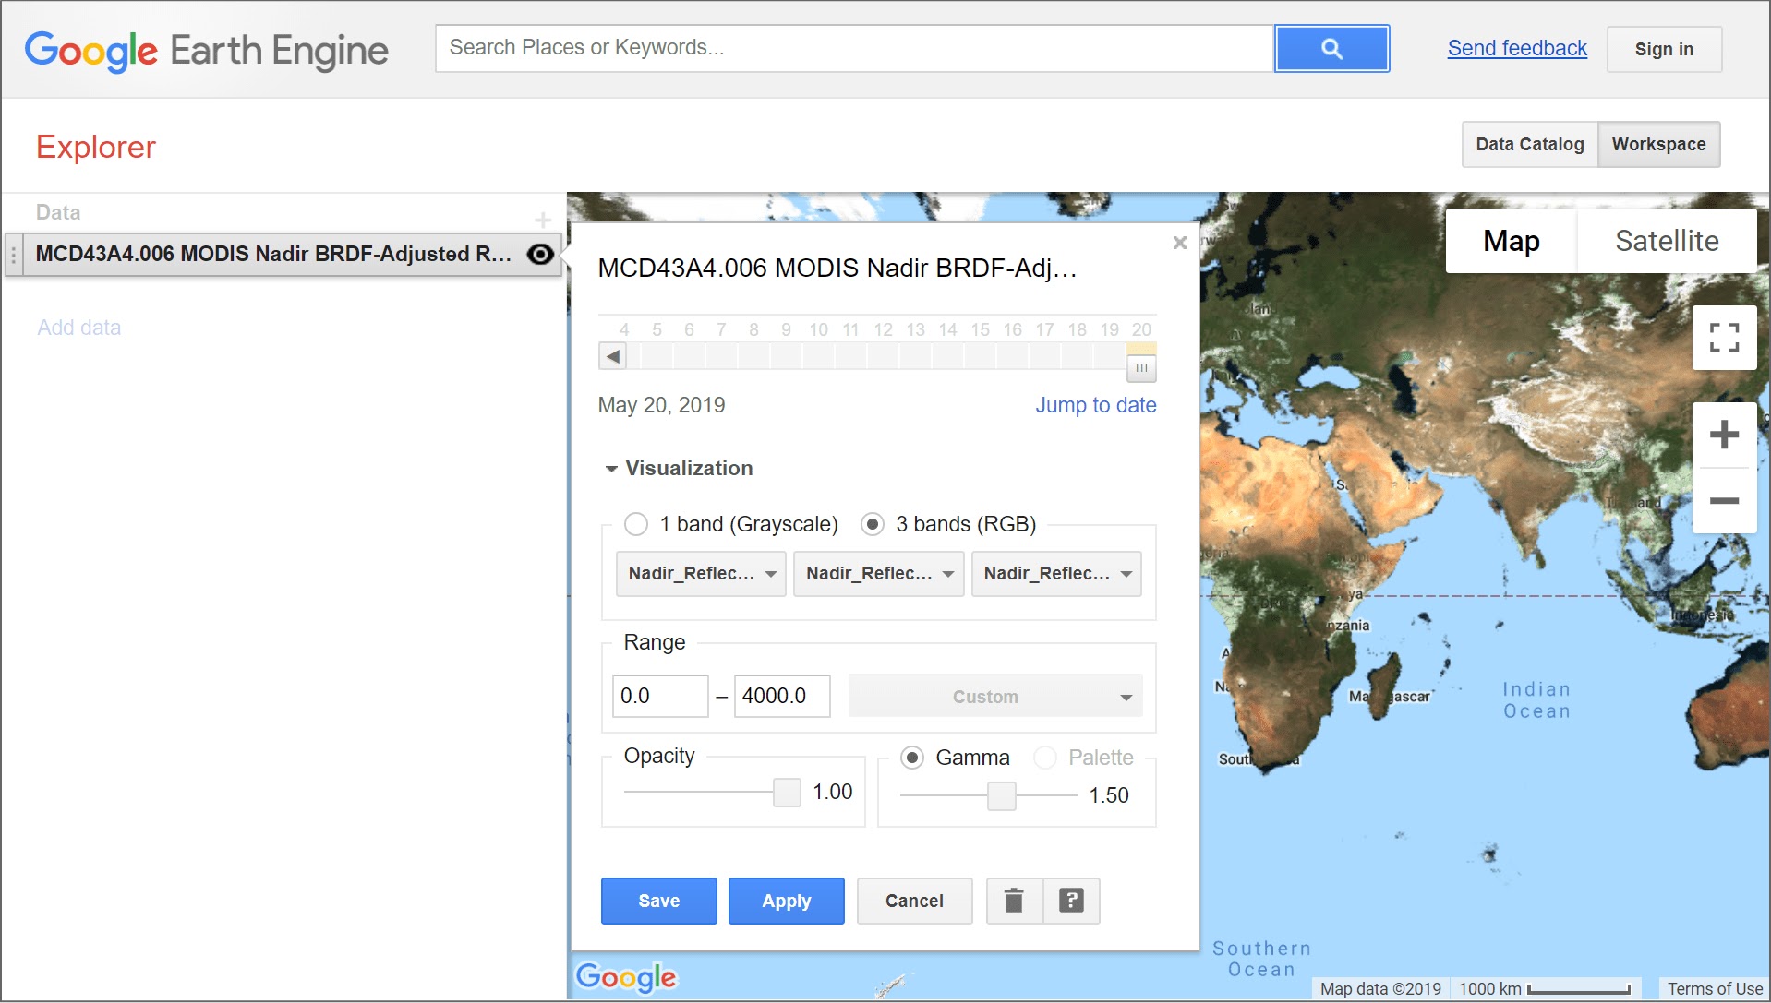Viewport: 1771px width, 1003px height.
Task: Grab the timeline date slider handle
Action: coord(1141,367)
